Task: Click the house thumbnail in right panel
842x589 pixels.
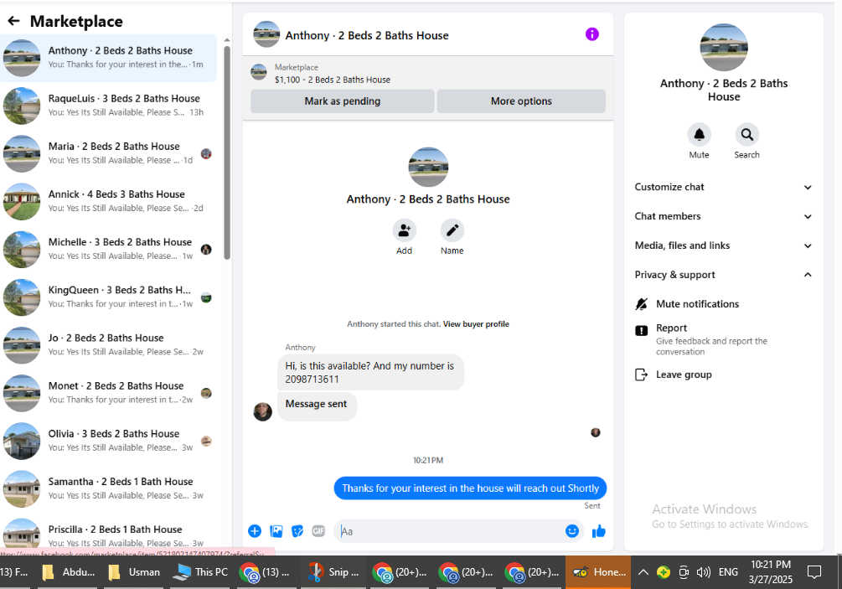Action: 723,47
